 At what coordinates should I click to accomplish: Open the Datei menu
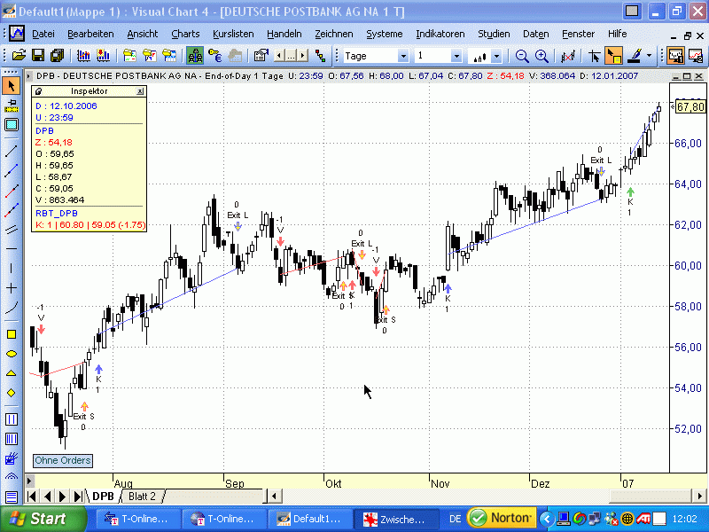(x=43, y=34)
